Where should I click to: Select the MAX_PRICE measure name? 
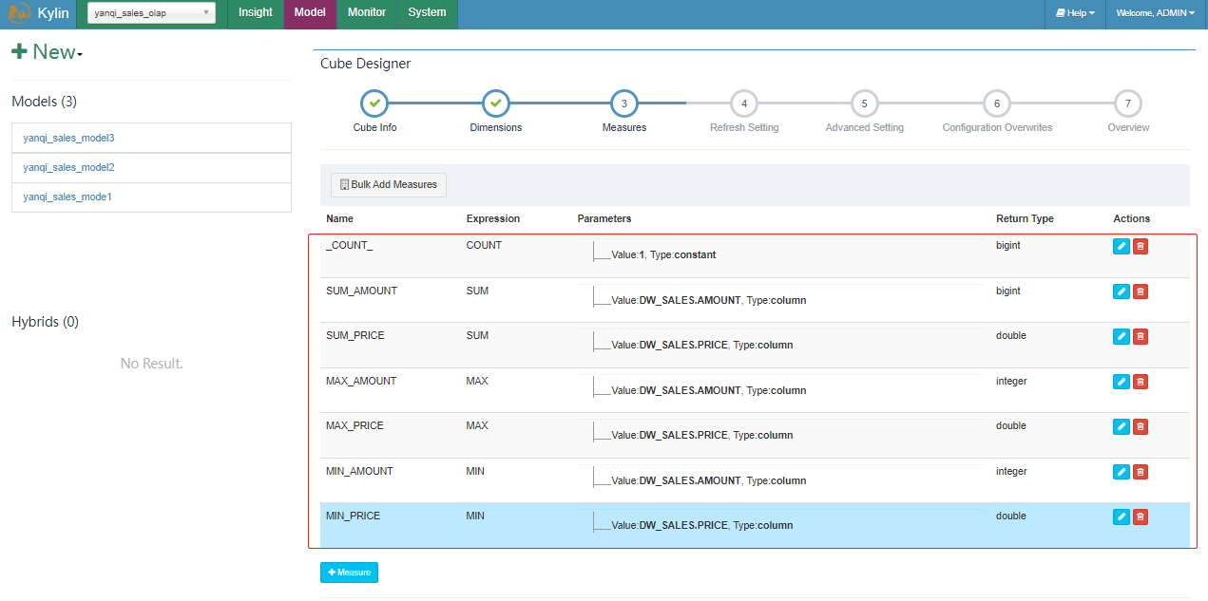coord(355,425)
